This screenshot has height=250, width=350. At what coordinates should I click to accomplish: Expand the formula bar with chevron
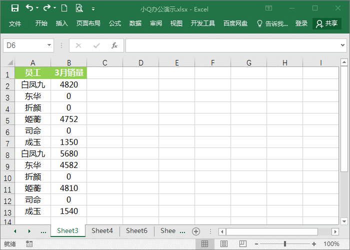coord(342,45)
